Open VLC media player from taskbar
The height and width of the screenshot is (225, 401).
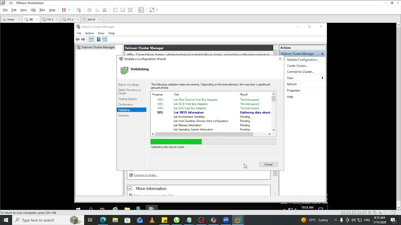[x=152, y=220]
